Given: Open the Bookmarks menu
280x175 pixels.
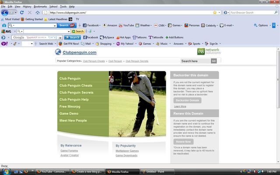Looking at the screenshot, I should [40, 7].
